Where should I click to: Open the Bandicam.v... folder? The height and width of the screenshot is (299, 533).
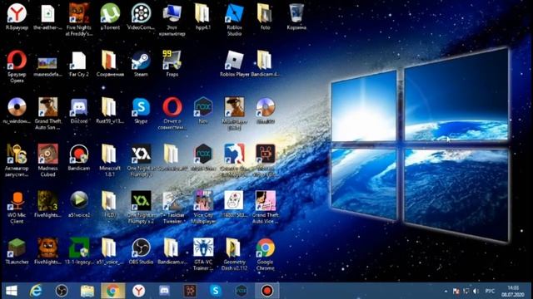tap(172, 251)
